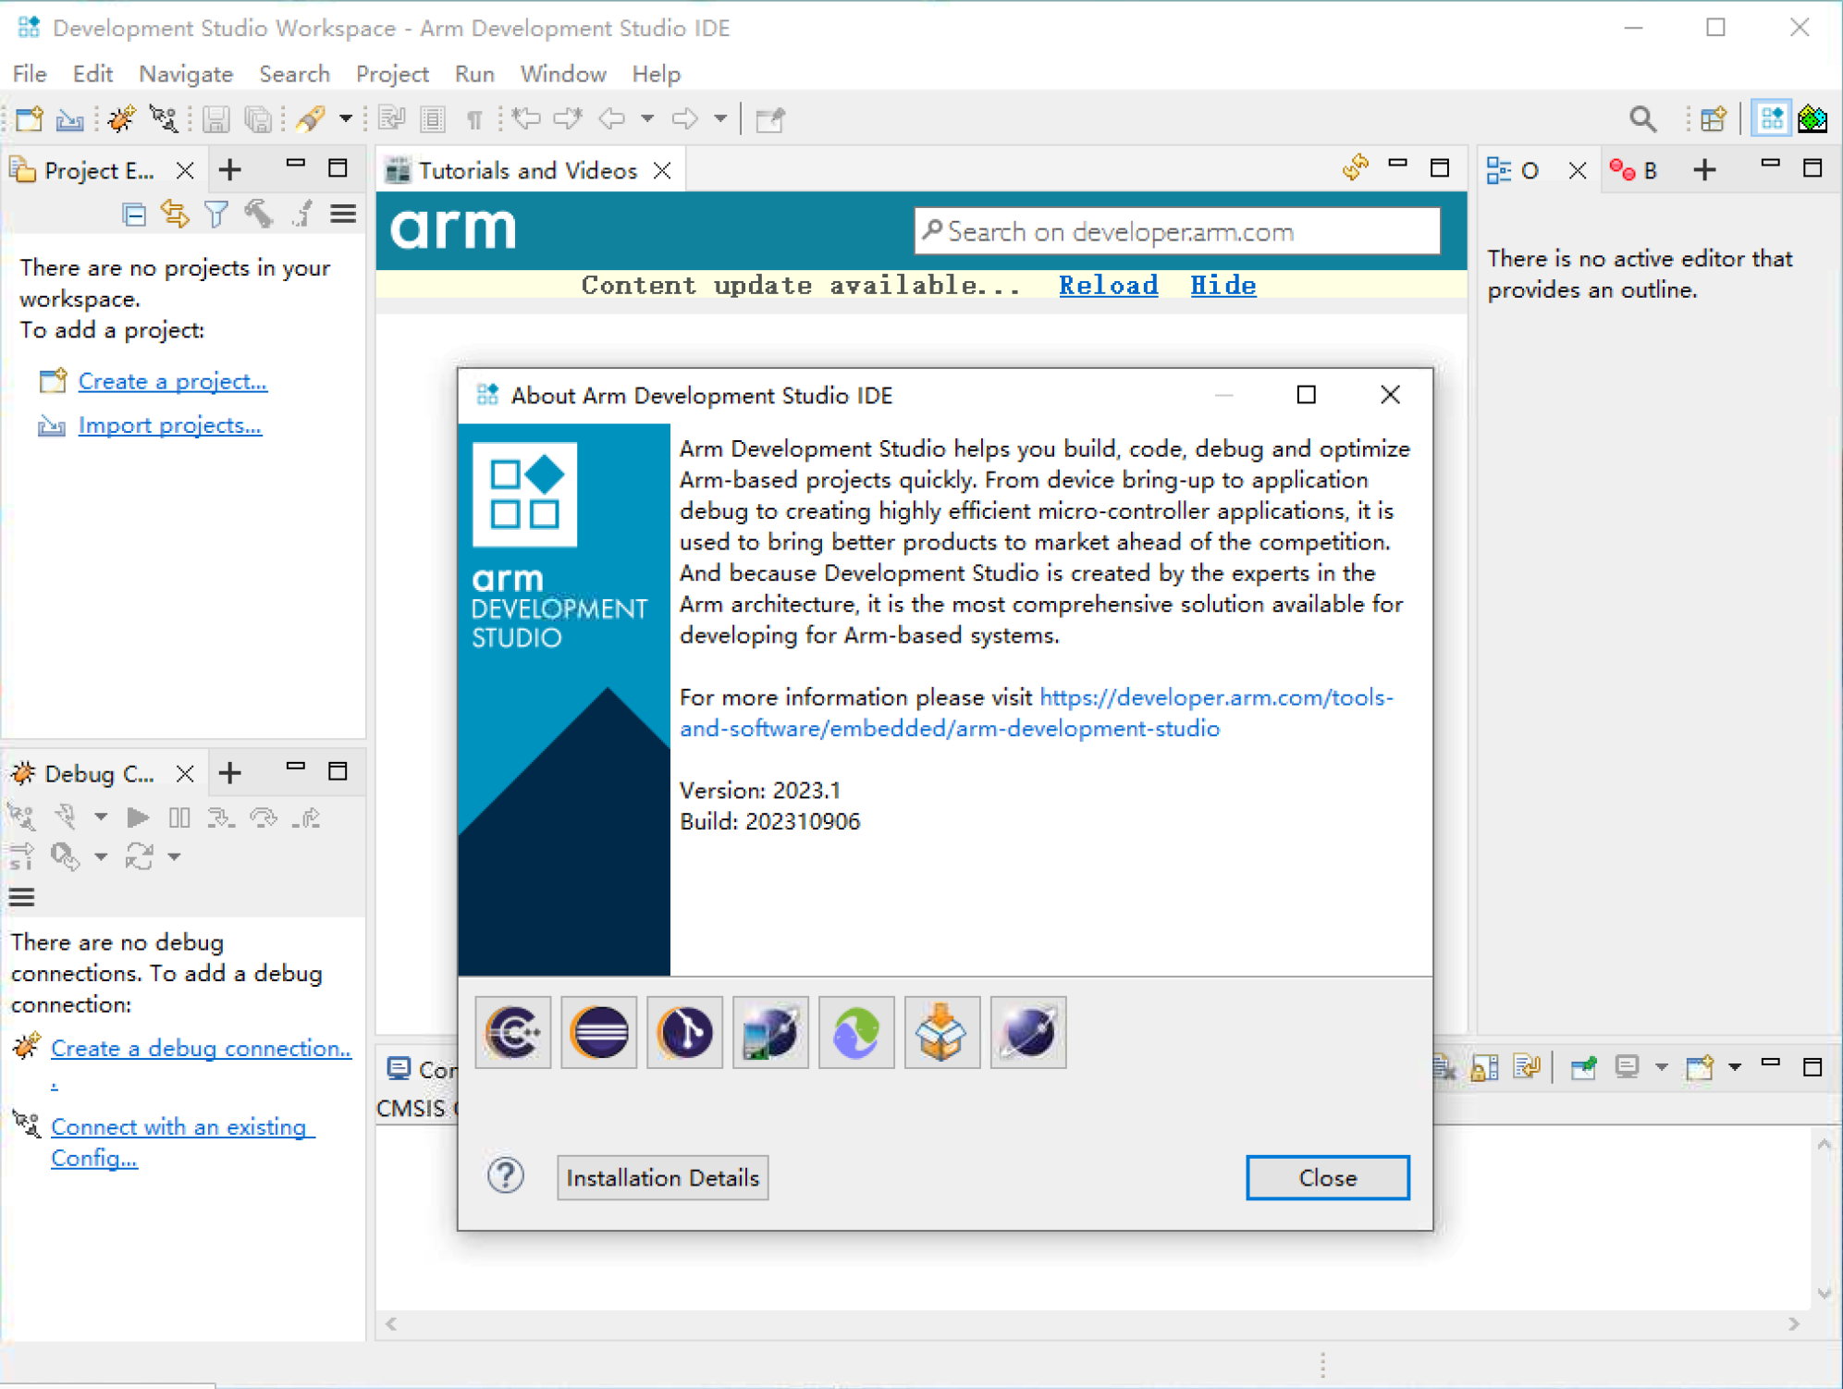1843x1389 pixels.
Task: Click the Save disk icon in toolbar
Action: click(x=215, y=119)
